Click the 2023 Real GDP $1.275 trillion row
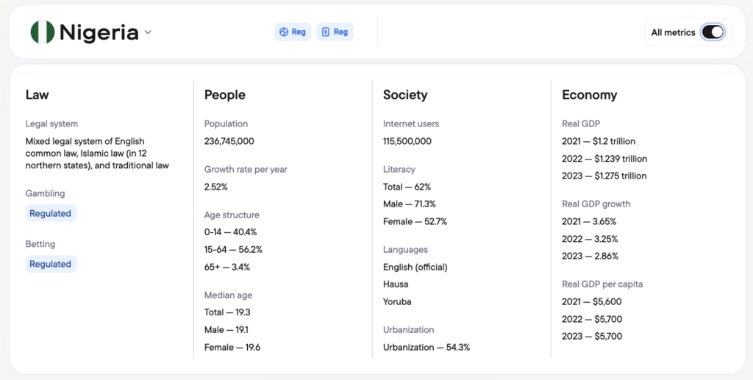This screenshot has width=753, height=380. 604,176
